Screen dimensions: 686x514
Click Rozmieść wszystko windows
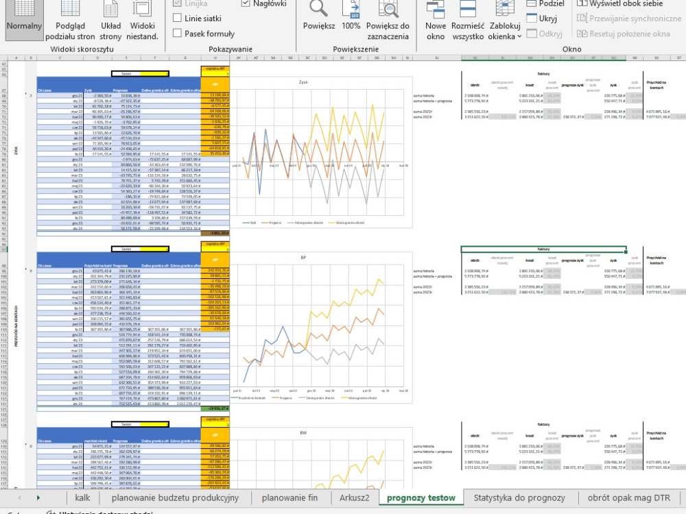(468, 20)
